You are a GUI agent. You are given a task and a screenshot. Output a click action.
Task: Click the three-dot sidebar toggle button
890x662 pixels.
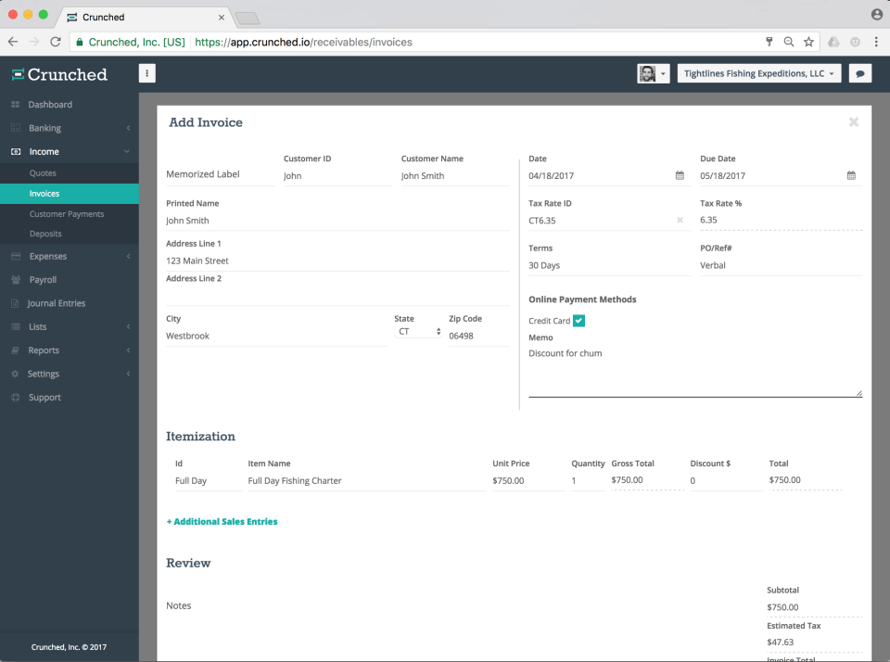pos(147,73)
